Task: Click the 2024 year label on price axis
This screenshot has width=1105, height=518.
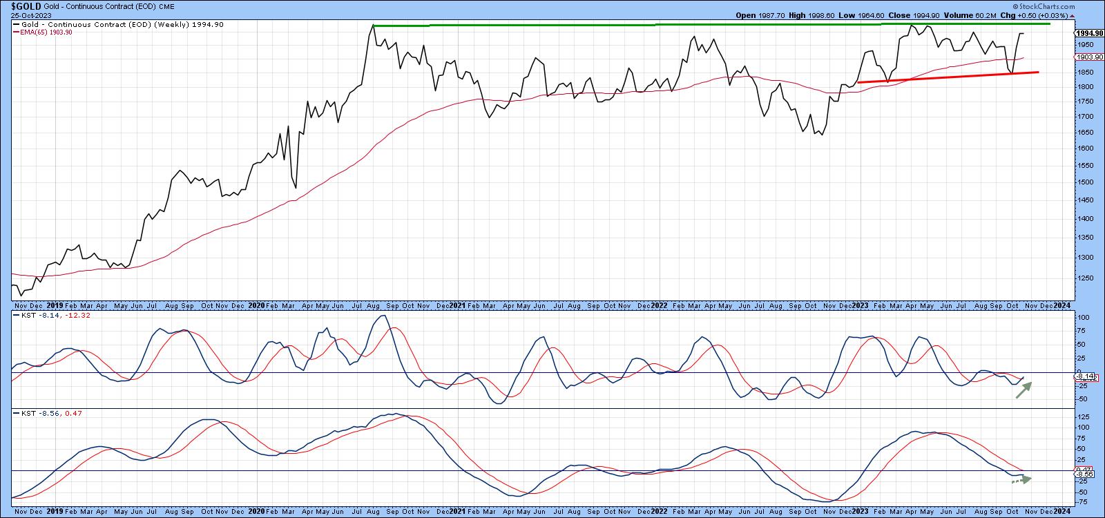Action: tap(1062, 305)
